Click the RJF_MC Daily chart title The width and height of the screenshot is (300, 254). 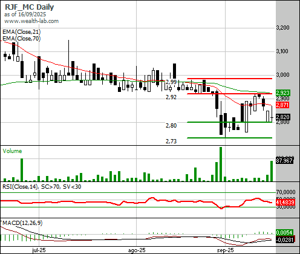click(x=30, y=7)
